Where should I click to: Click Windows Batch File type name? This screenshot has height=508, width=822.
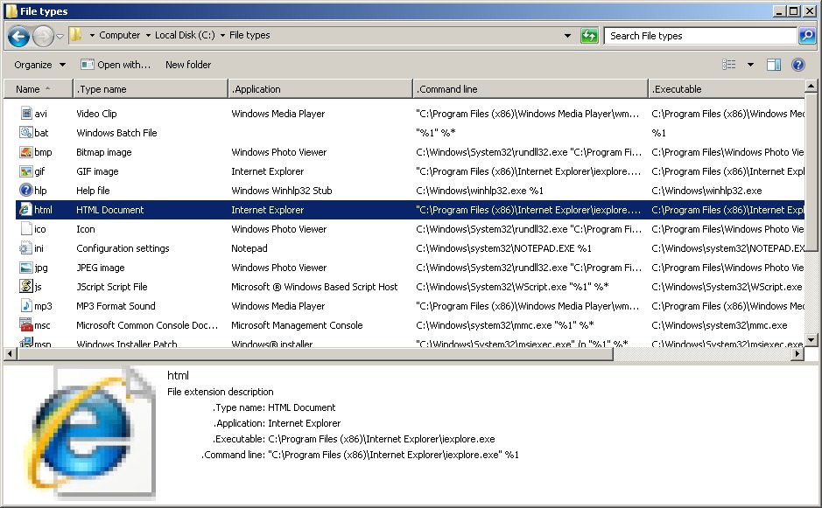coord(116,133)
